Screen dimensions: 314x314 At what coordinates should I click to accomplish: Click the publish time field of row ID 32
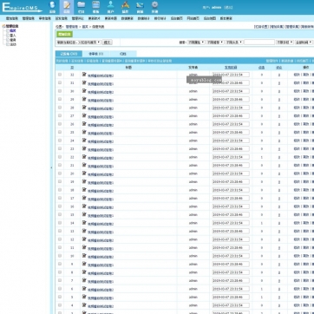coord(231,75)
